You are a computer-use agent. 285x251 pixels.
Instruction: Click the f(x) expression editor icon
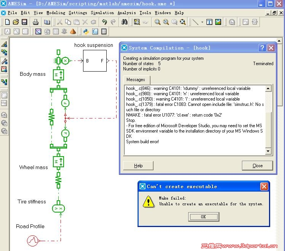[95, 32]
